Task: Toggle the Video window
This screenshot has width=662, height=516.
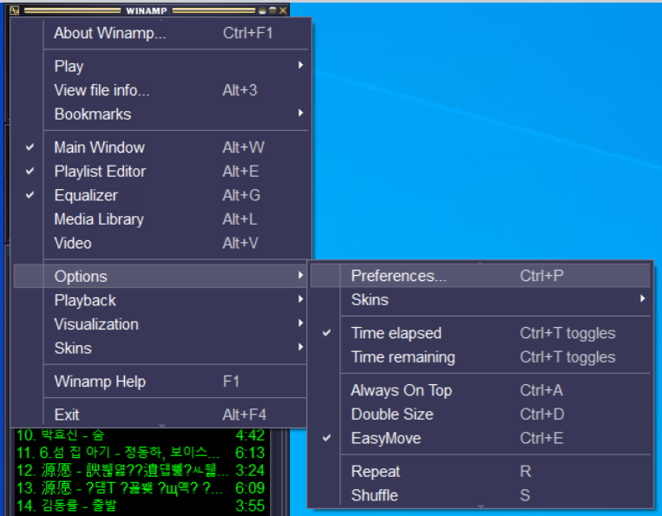Action: [x=161, y=244]
